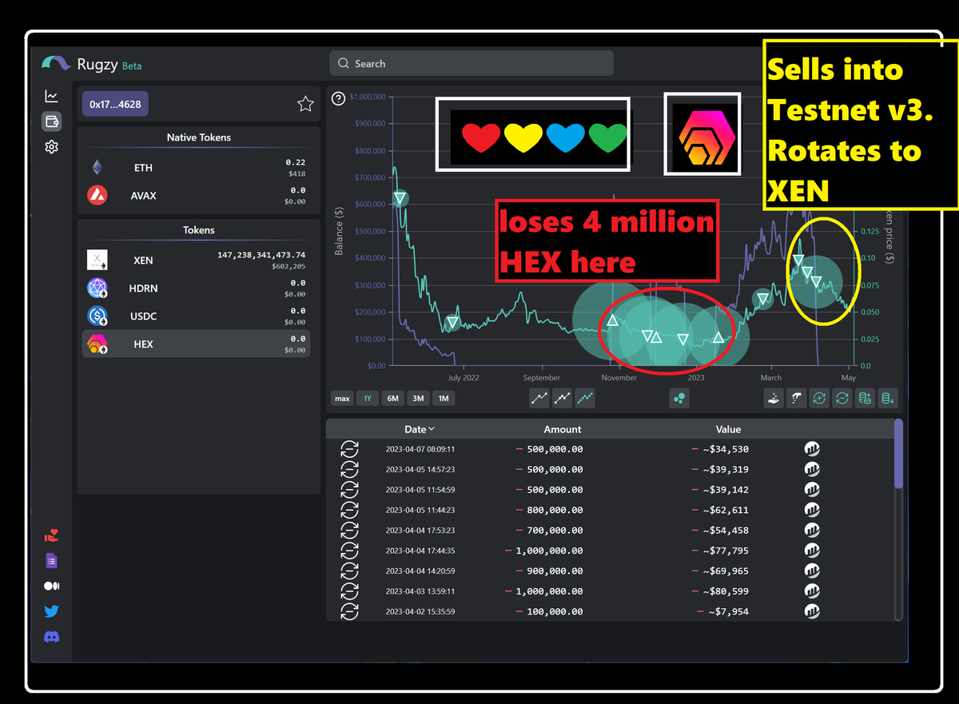Open the Discord icon
This screenshot has height=704, width=959.
click(x=51, y=637)
